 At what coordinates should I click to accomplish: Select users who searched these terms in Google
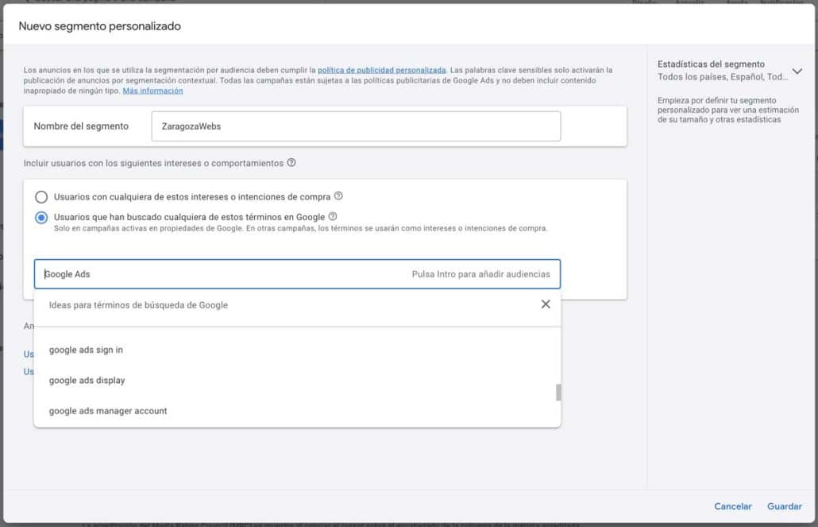[x=41, y=217]
